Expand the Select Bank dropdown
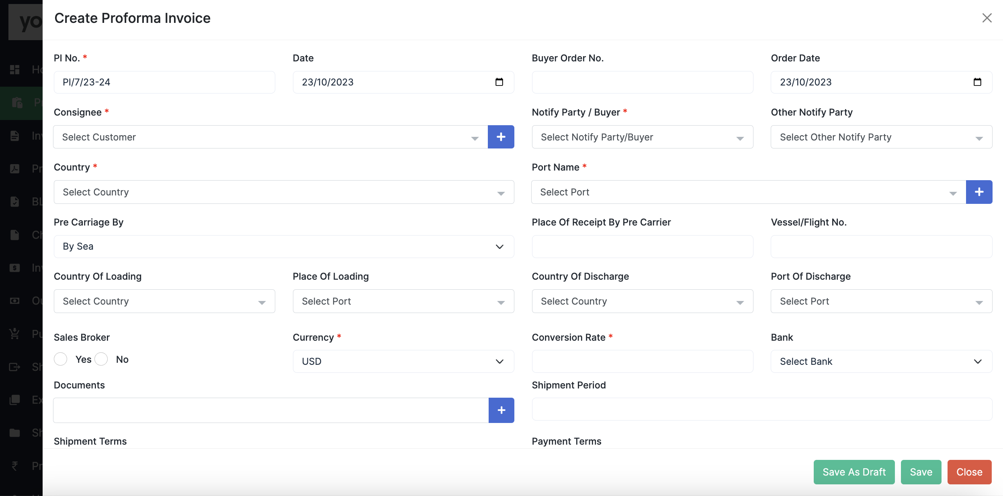The height and width of the screenshot is (496, 1003). [881, 362]
